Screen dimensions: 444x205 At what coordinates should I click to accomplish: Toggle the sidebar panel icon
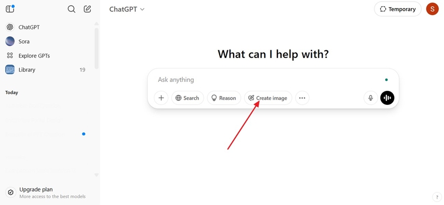[x=10, y=9]
